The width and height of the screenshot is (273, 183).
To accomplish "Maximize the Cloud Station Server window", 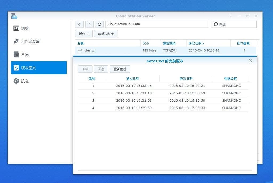I will (248, 16).
